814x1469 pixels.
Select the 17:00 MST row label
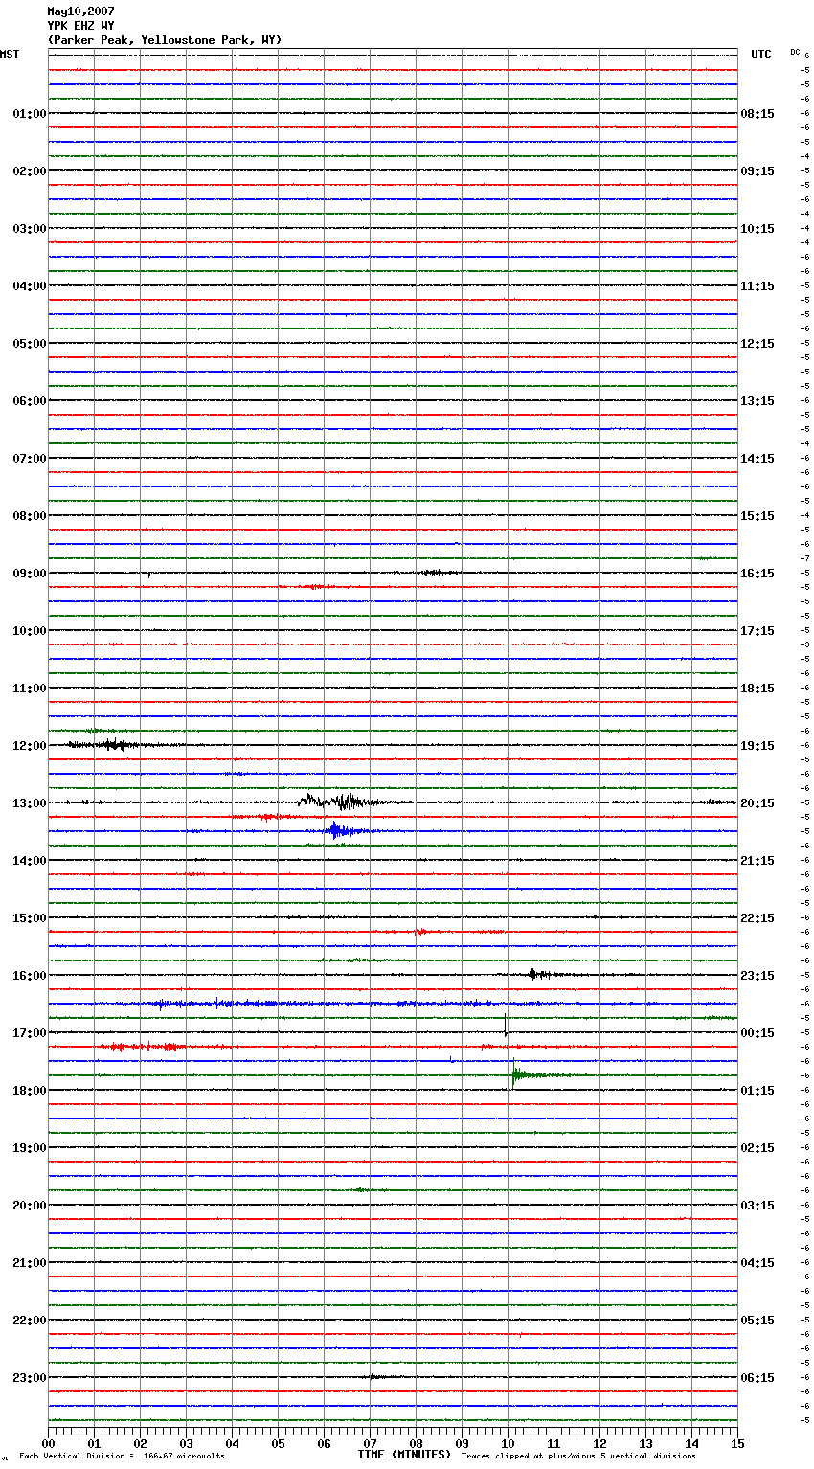click(29, 1033)
